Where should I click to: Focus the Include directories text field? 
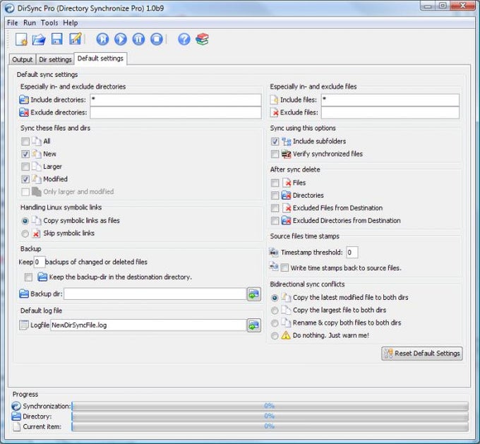pos(176,100)
